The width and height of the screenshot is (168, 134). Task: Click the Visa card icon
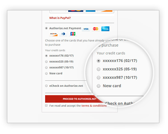tap(86, 29)
